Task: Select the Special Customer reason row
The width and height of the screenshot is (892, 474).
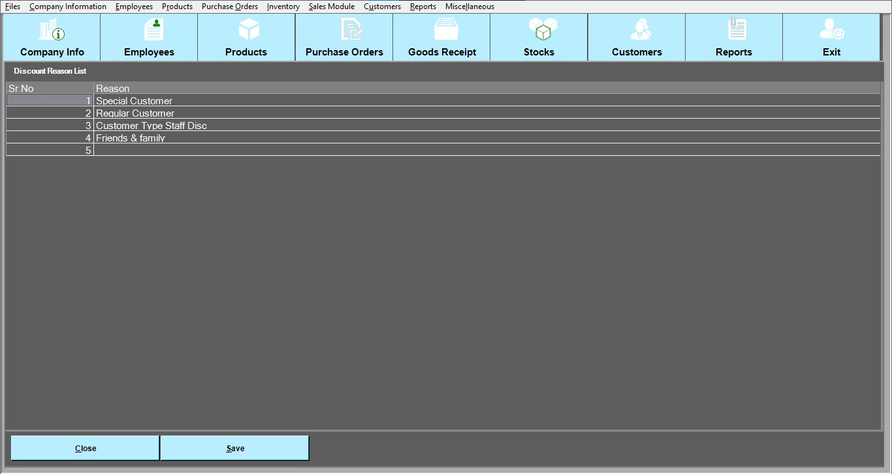Action: coord(135,101)
